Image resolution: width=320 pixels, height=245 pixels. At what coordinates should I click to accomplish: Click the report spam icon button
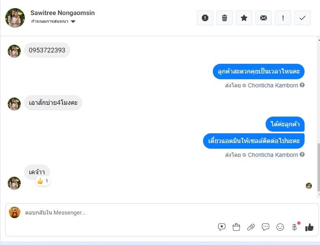tap(205, 18)
